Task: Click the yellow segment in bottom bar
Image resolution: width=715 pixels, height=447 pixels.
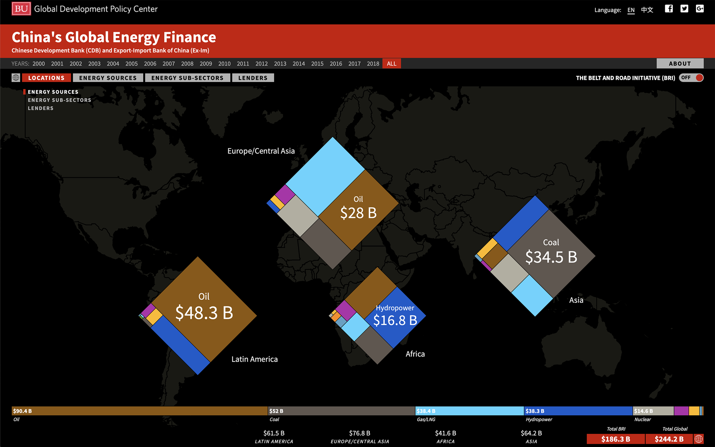Action: point(694,411)
